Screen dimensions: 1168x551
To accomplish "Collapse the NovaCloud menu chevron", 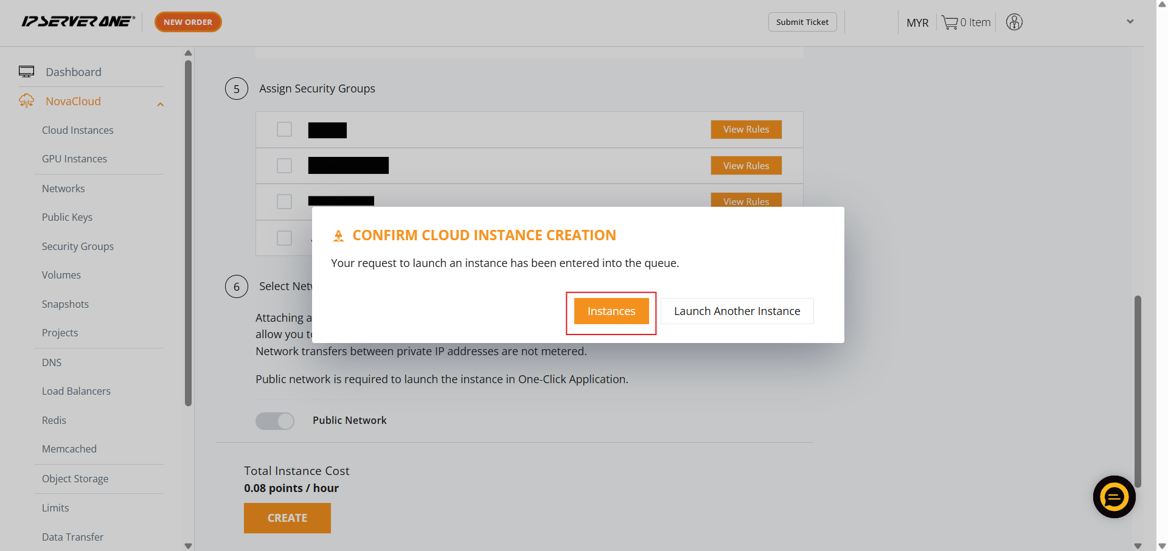I will 161,105.
